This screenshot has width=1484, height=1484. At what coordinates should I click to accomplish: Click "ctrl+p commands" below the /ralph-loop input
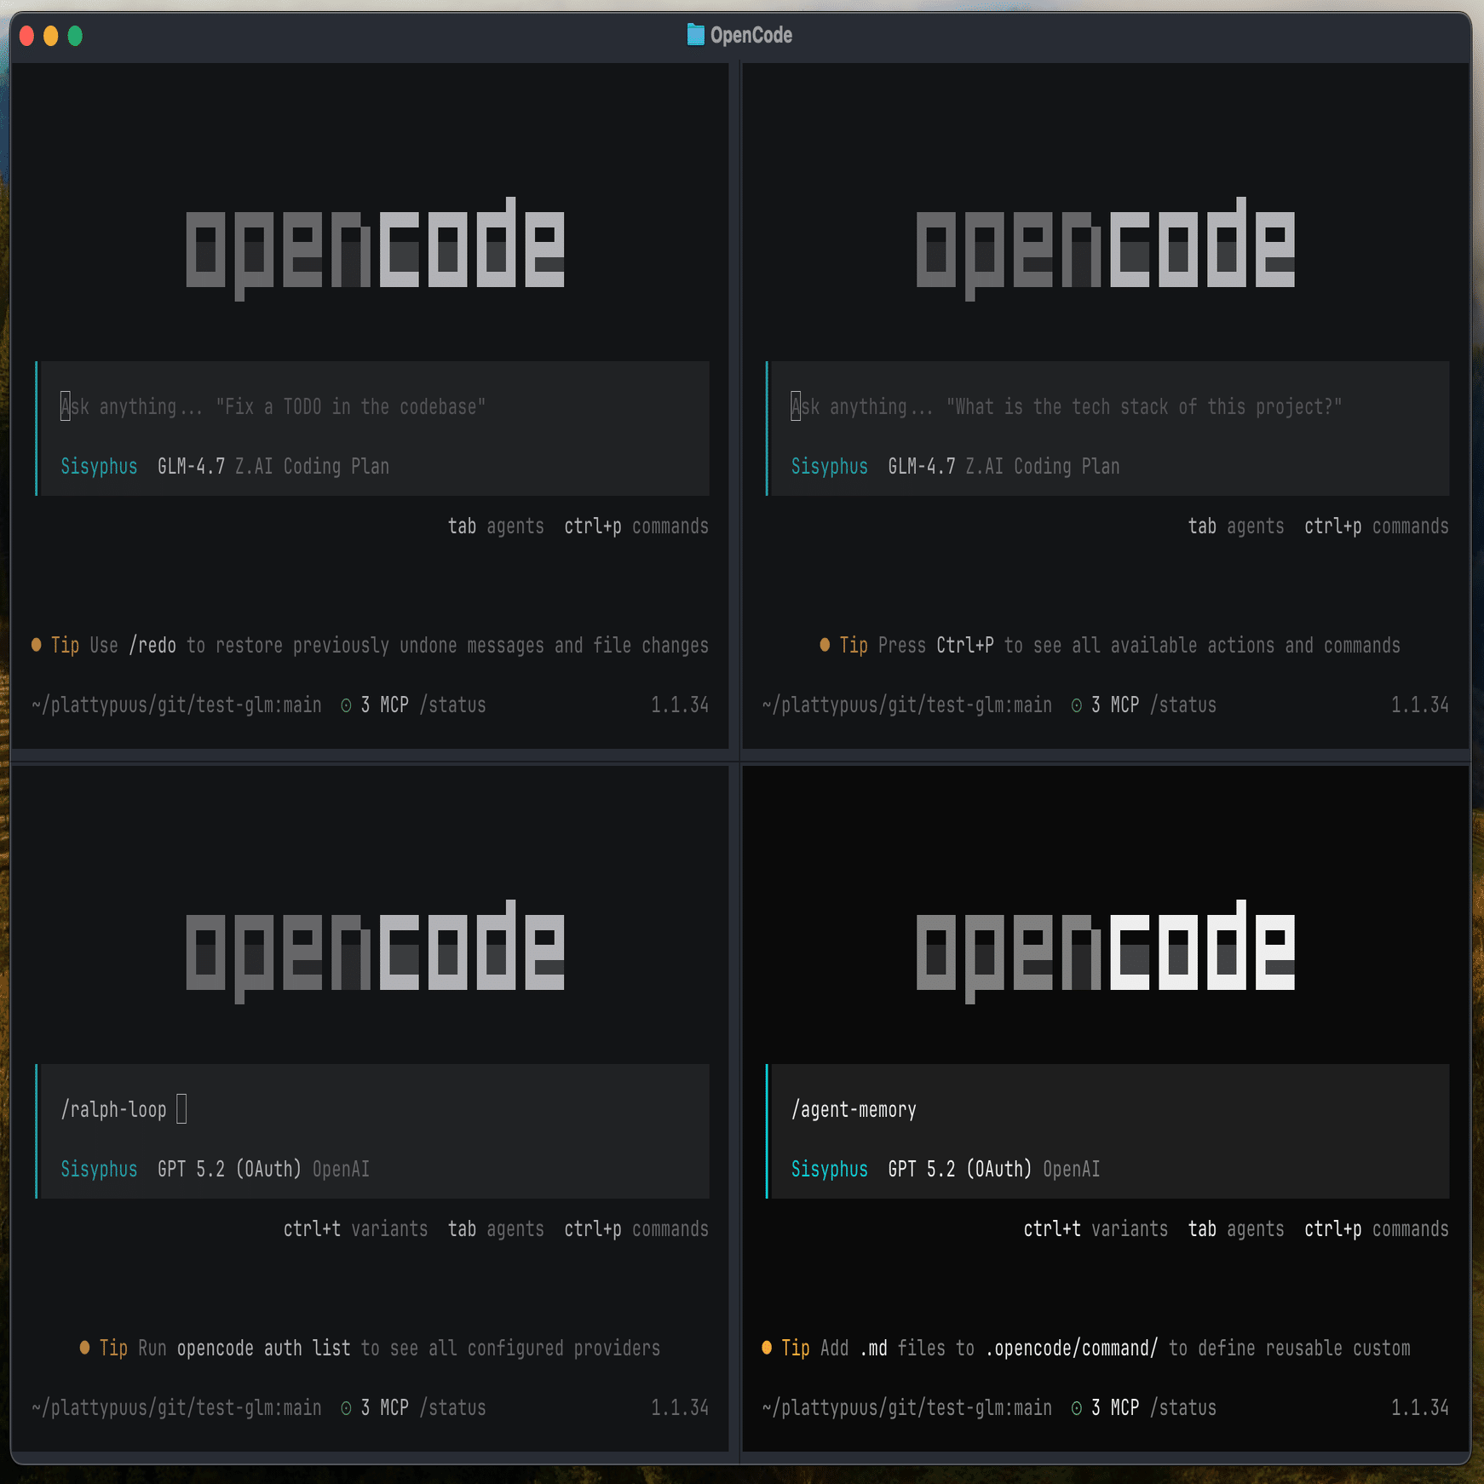636,1229
